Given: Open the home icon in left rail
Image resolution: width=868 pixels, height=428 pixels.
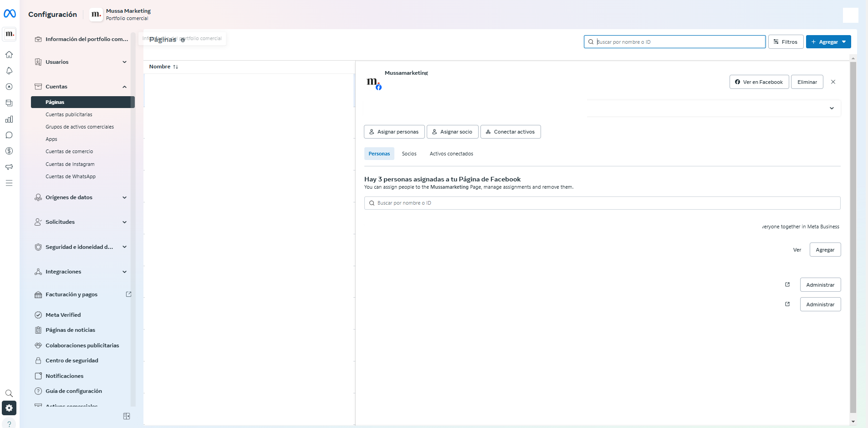Looking at the screenshot, I should click(x=9, y=55).
